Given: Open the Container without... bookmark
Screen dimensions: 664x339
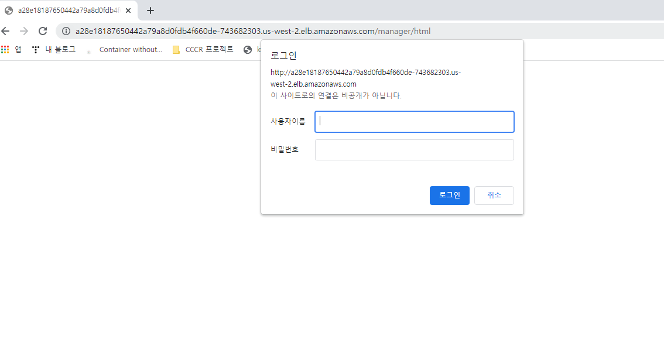Looking at the screenshot, I should (125, 50).
